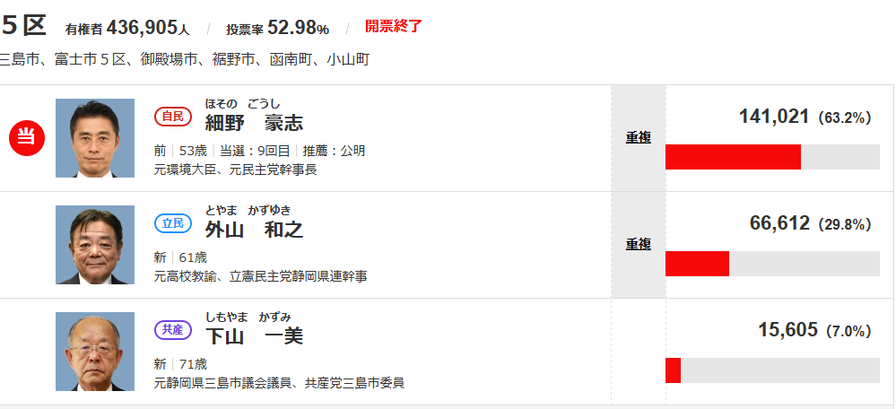The width and height of the screenshot is (896, 409).
Task: Click 下山 一美's red vote bar
Action: pos(673,370)
